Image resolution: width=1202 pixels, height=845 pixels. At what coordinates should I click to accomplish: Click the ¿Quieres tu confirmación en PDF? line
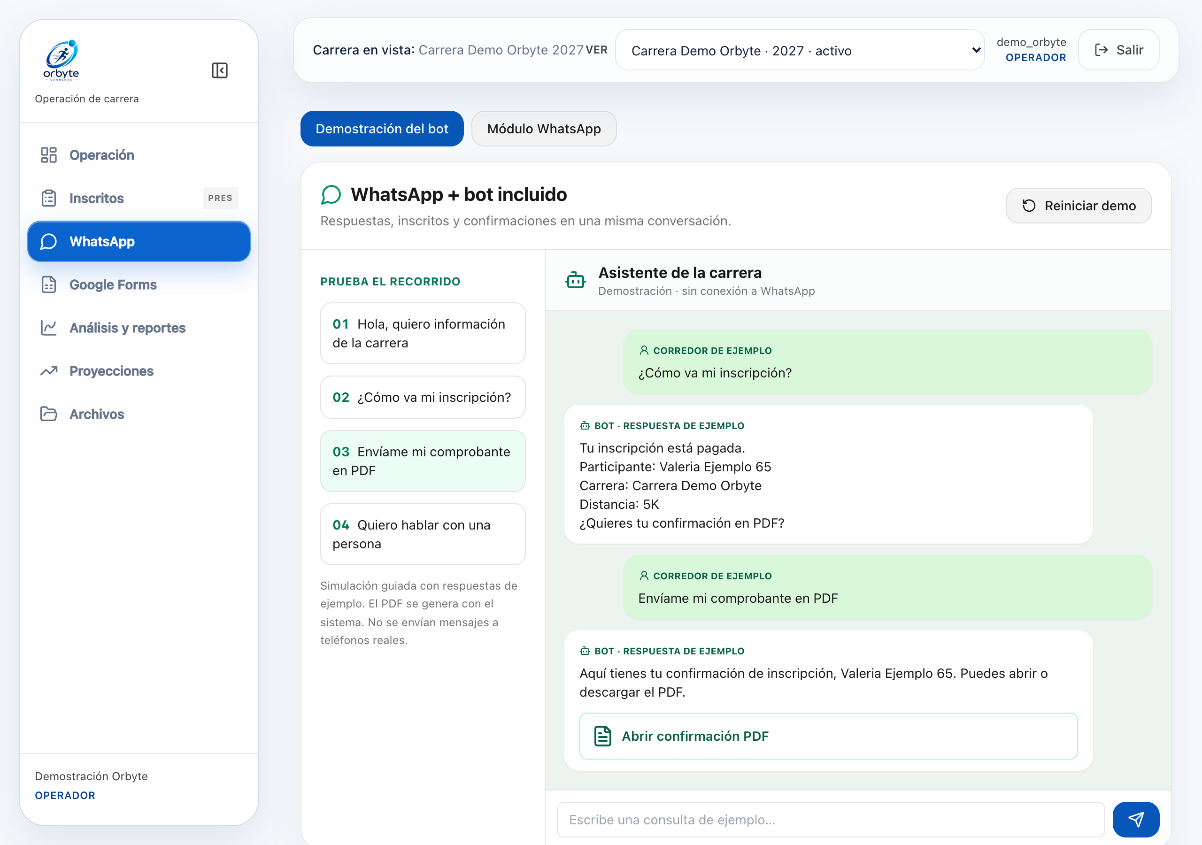[682, 523]
